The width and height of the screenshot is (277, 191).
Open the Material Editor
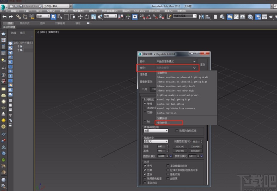click(250, 17)
